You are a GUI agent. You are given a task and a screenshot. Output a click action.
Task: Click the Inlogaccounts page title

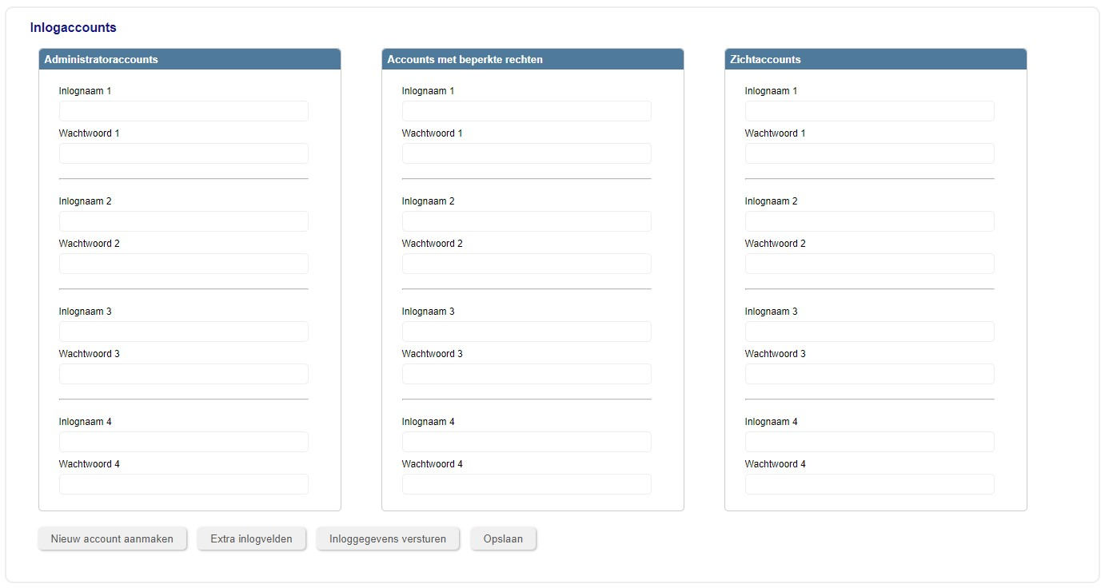click(x=74, y=28)
